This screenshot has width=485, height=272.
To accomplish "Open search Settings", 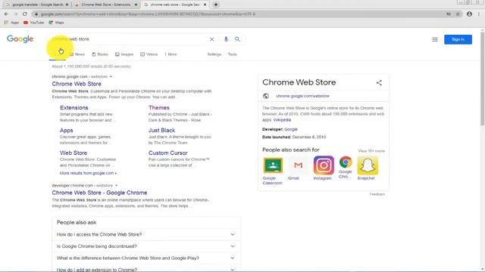I will [x=214, y=54].
